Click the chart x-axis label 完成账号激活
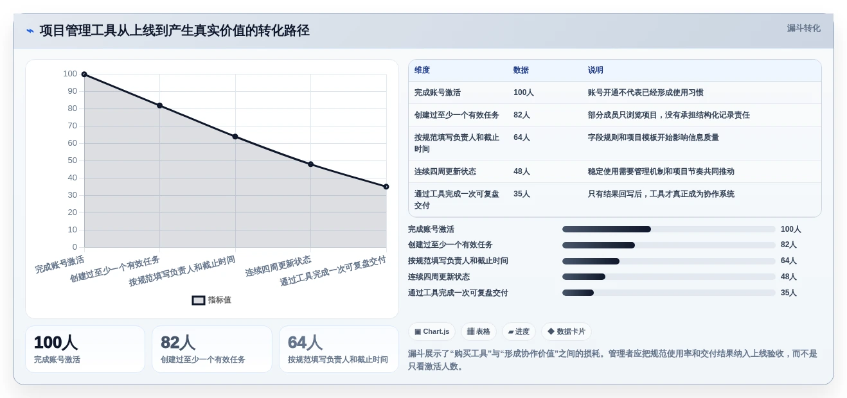Viewport: 847px width, 398px height. 60,264
